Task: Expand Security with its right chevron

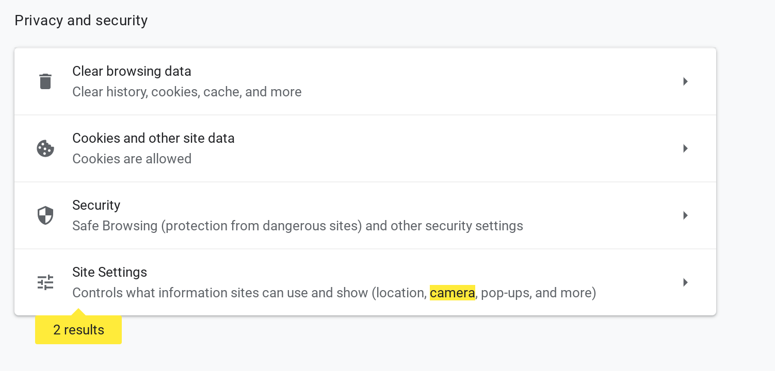Action: [x=685, y=215]
